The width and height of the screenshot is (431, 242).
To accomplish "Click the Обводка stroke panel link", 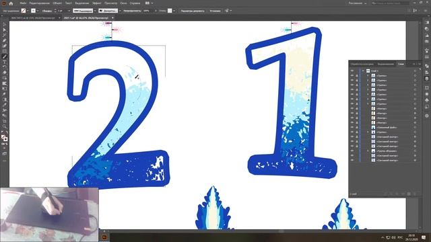I will [x=47, y=11].
